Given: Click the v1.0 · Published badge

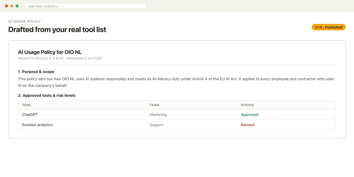Looking at the screenshot, I should tap(328, 27).
